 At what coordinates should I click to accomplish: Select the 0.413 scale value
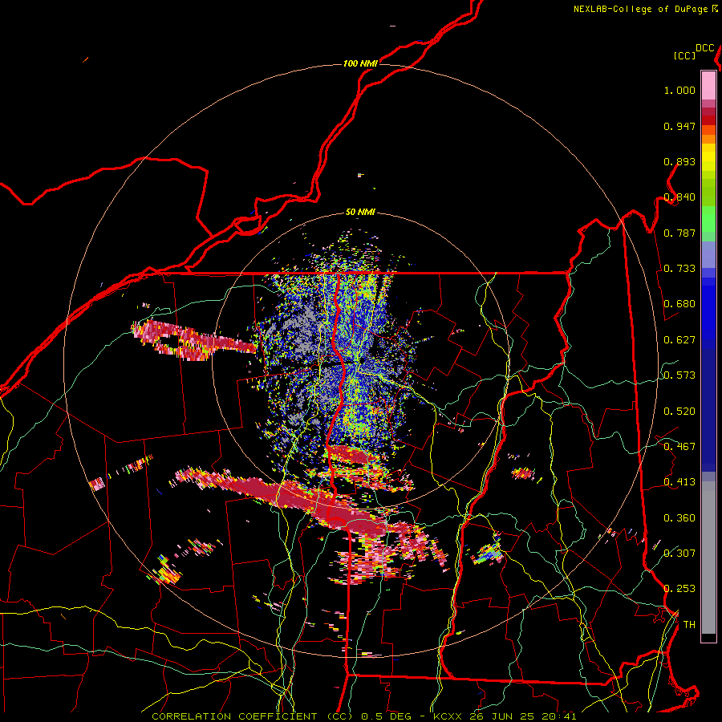click(679, 482)
